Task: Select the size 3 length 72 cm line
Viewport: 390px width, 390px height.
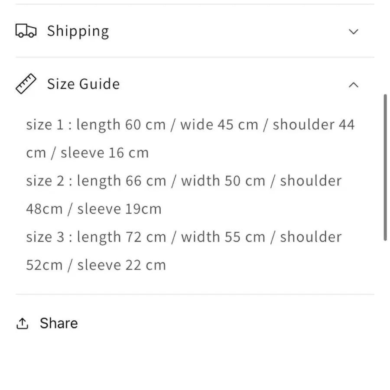Action: click(184, 237)
